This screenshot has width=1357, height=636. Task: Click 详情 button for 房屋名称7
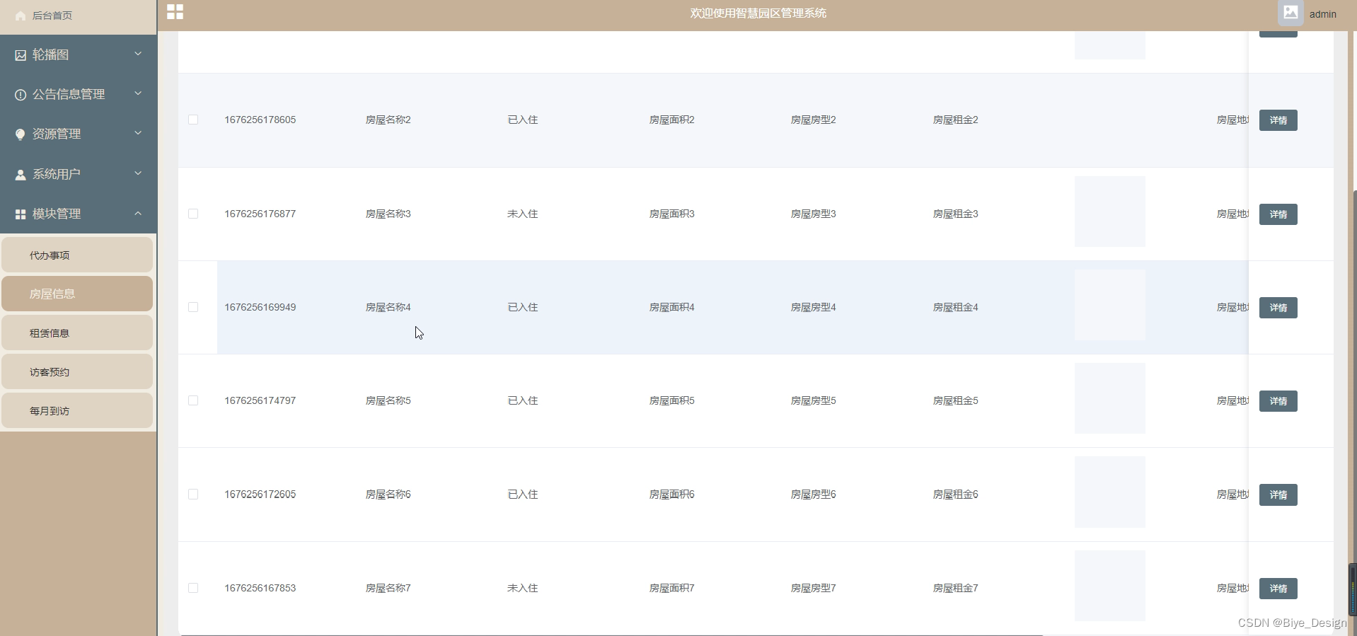tap(1278, 589)
